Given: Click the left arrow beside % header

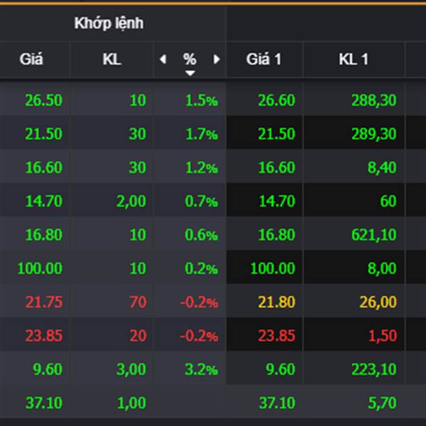Looking at the screenshot, I should pyautogui.click(x=163, y=60).
